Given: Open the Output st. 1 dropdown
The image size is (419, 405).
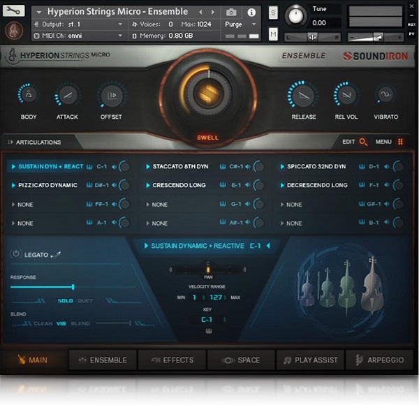Looking at the screenshot, I should coord(78,24).
